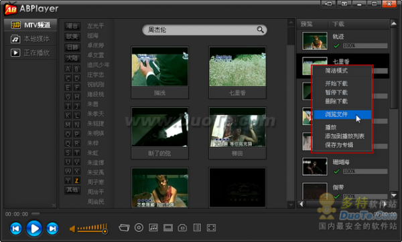The image size is (402, 242).
Task: Select letter Z artist filter
Action: point(76,180)
